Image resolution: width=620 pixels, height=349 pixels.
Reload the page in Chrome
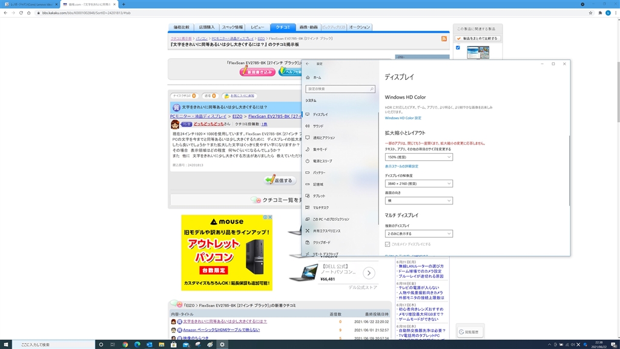click(21, 13)
